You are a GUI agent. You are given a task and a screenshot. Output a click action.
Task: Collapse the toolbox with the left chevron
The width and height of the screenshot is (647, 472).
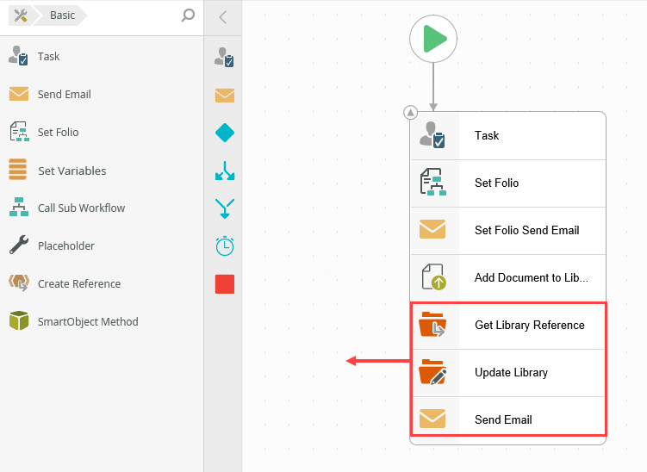223,17
